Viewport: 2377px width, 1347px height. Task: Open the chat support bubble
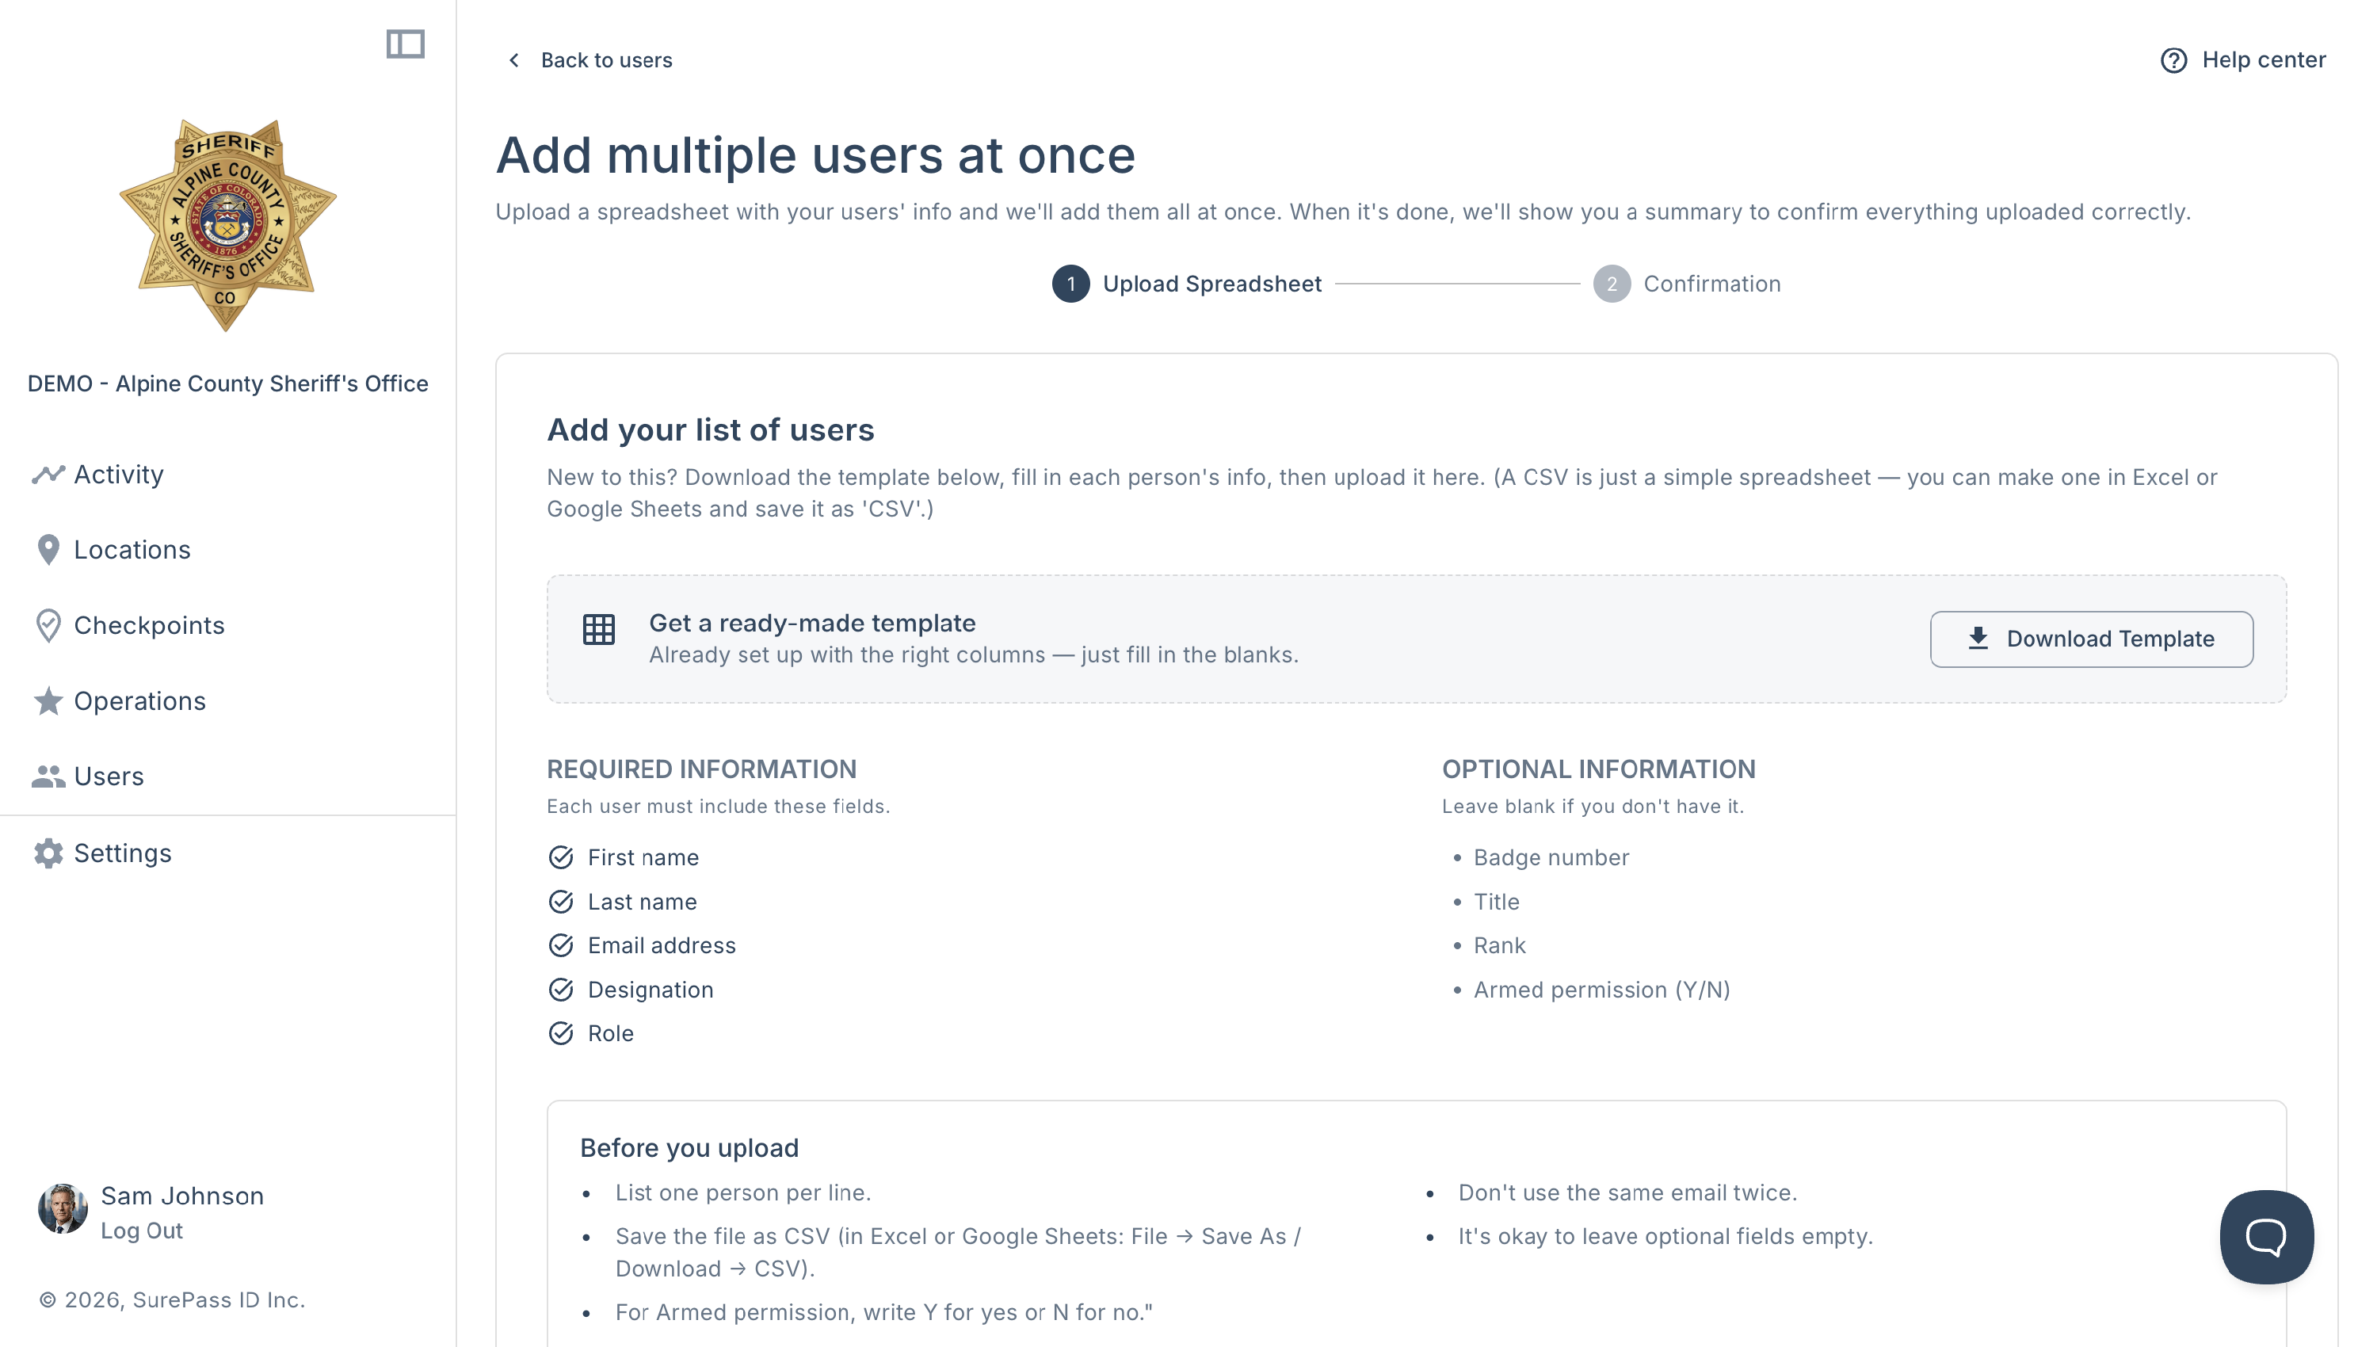(x=2266, y=1236)
